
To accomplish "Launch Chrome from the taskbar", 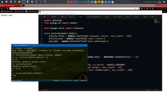I will [11, 2].
